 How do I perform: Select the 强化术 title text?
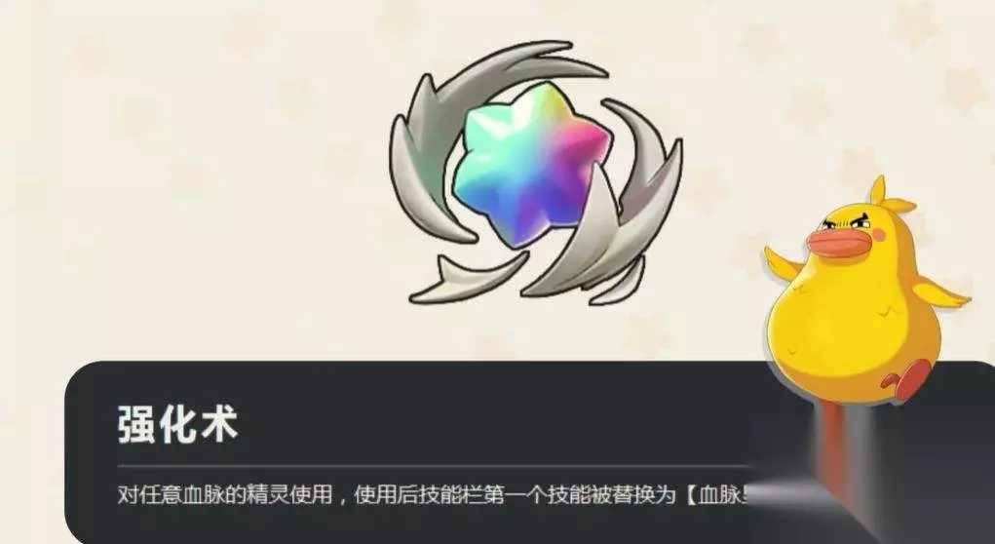(177, 424)
